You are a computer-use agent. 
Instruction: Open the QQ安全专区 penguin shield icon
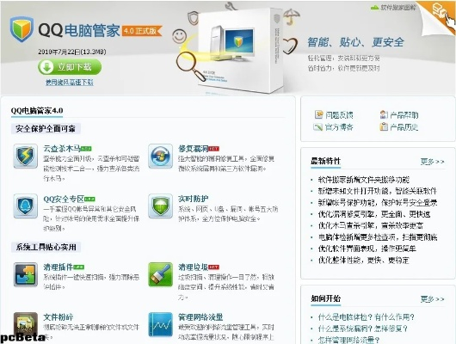pyautogui.click(x=26, y=206)
